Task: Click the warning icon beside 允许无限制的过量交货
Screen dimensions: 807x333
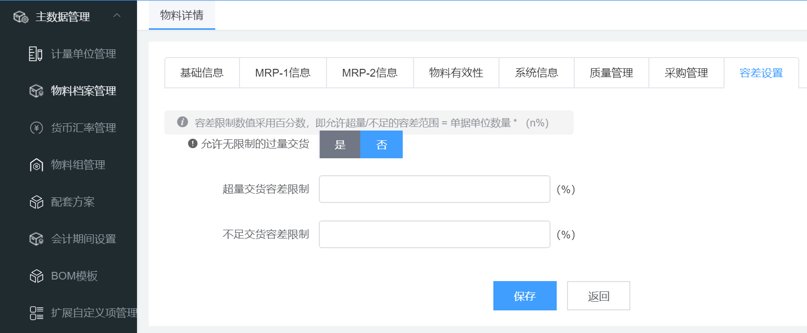Action: pyautogui.click(x=193, y=144)
